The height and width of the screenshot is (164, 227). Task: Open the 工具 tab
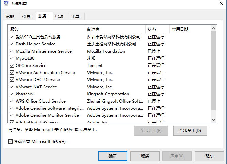pos(75,17)
